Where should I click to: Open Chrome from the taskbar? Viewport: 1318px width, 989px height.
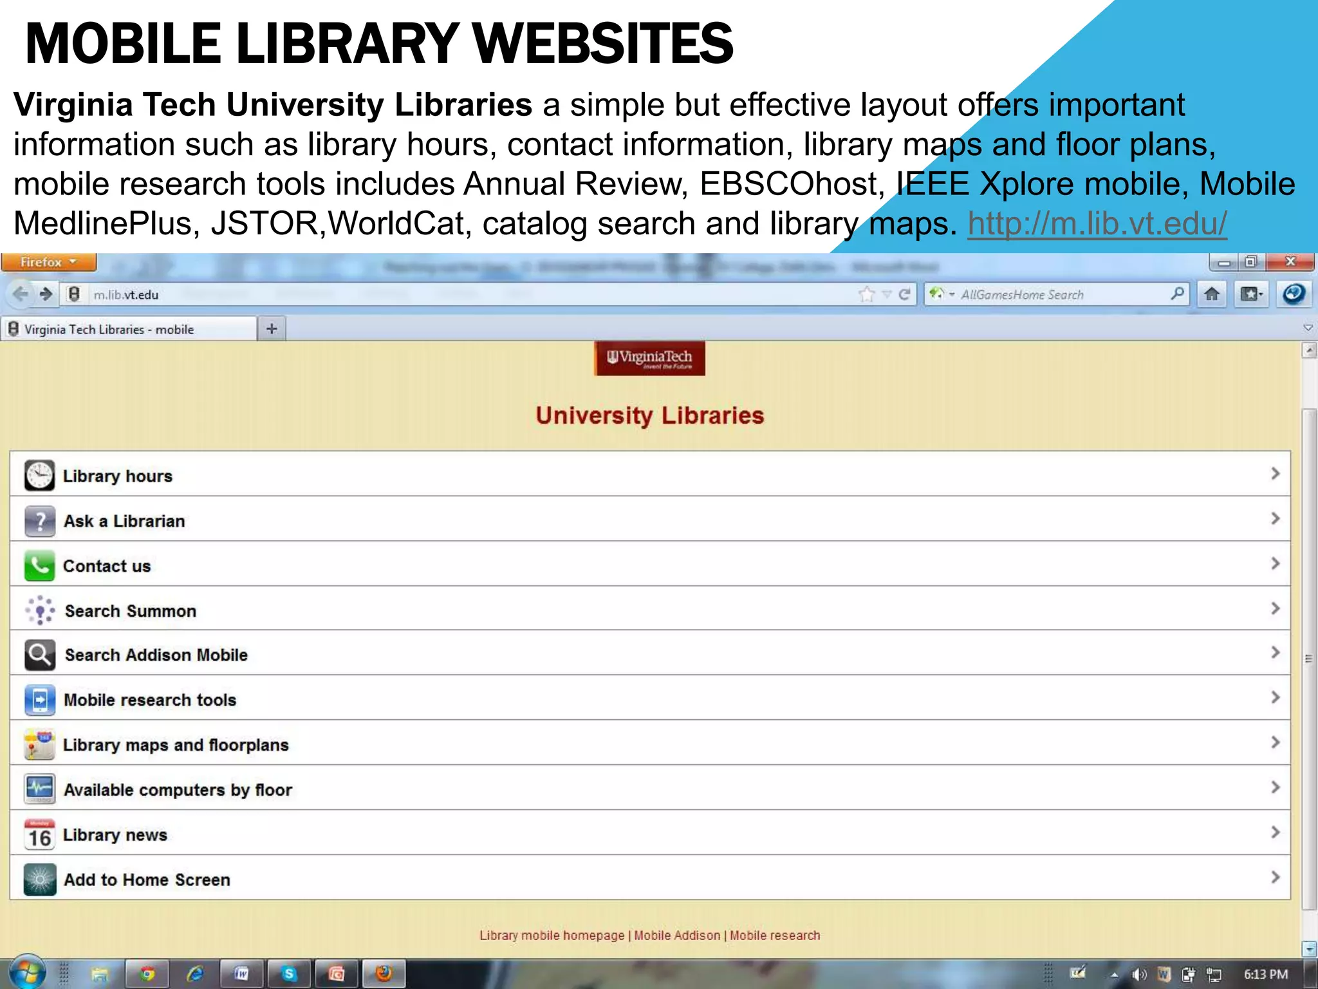coord(147,974)
